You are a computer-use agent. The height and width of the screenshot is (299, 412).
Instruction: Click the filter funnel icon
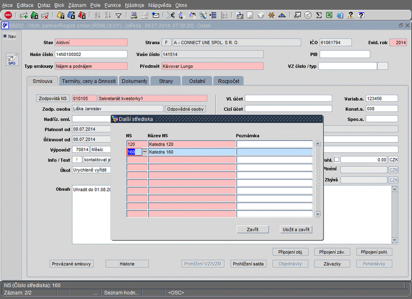click(118, 15)
